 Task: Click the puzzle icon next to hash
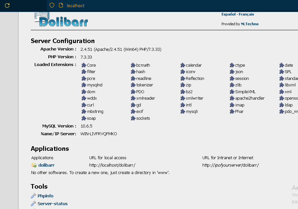(133, 72)
